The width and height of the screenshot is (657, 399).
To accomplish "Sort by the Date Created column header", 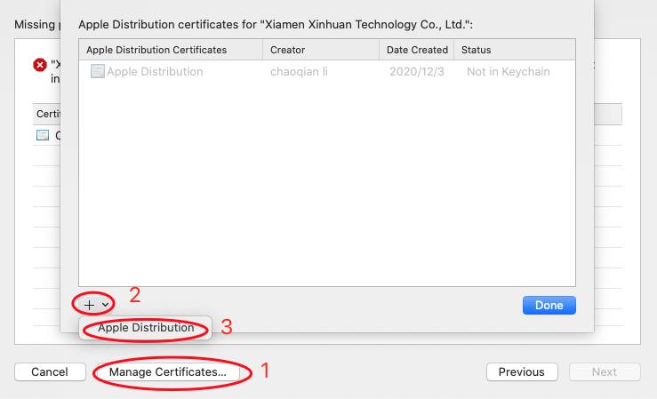I will click(x=417, y=50).
